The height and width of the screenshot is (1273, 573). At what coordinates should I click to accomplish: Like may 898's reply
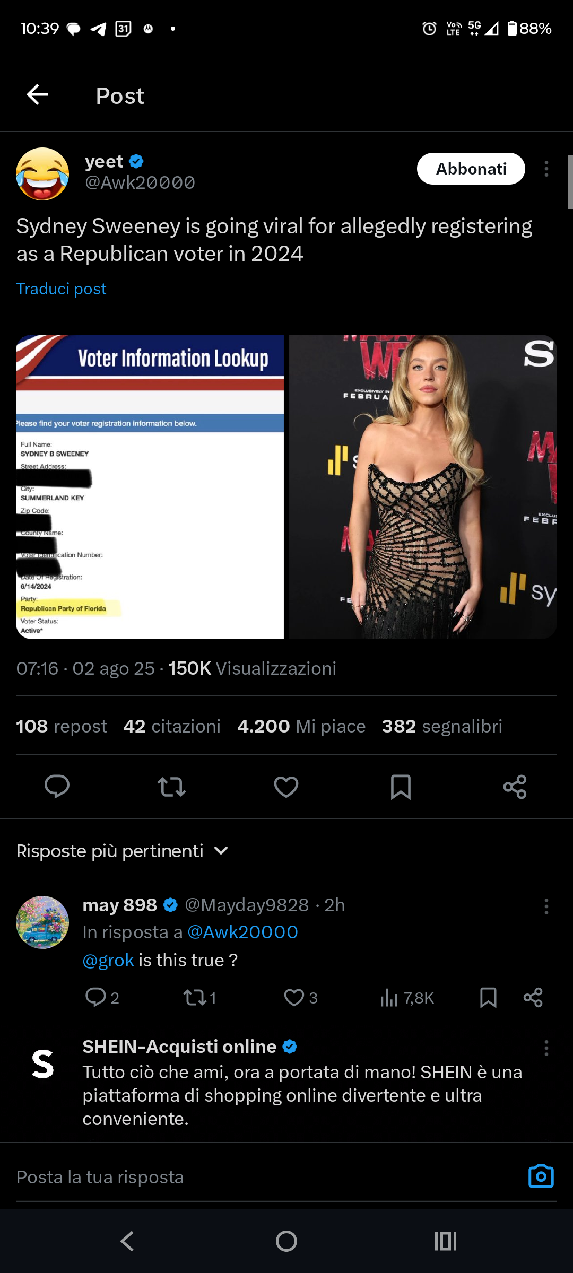(x=294, y=998)
